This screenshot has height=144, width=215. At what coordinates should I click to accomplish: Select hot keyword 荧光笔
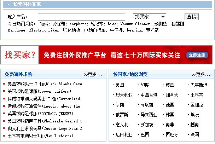coord(152,30)
